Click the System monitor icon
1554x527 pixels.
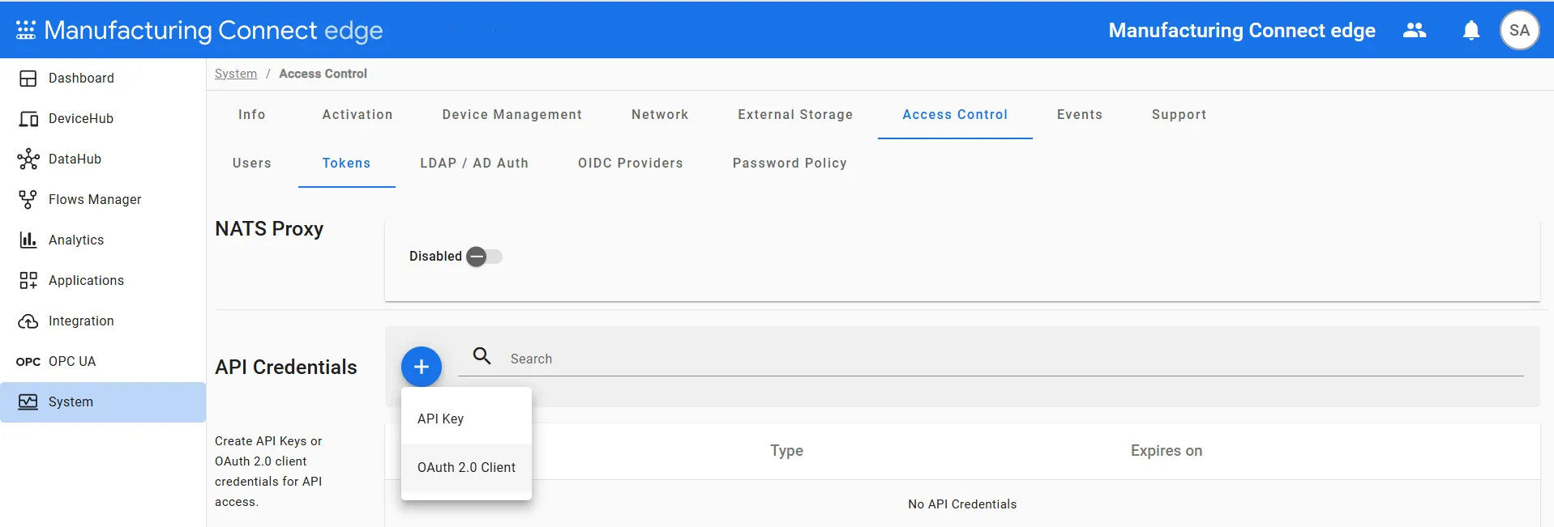28,402
